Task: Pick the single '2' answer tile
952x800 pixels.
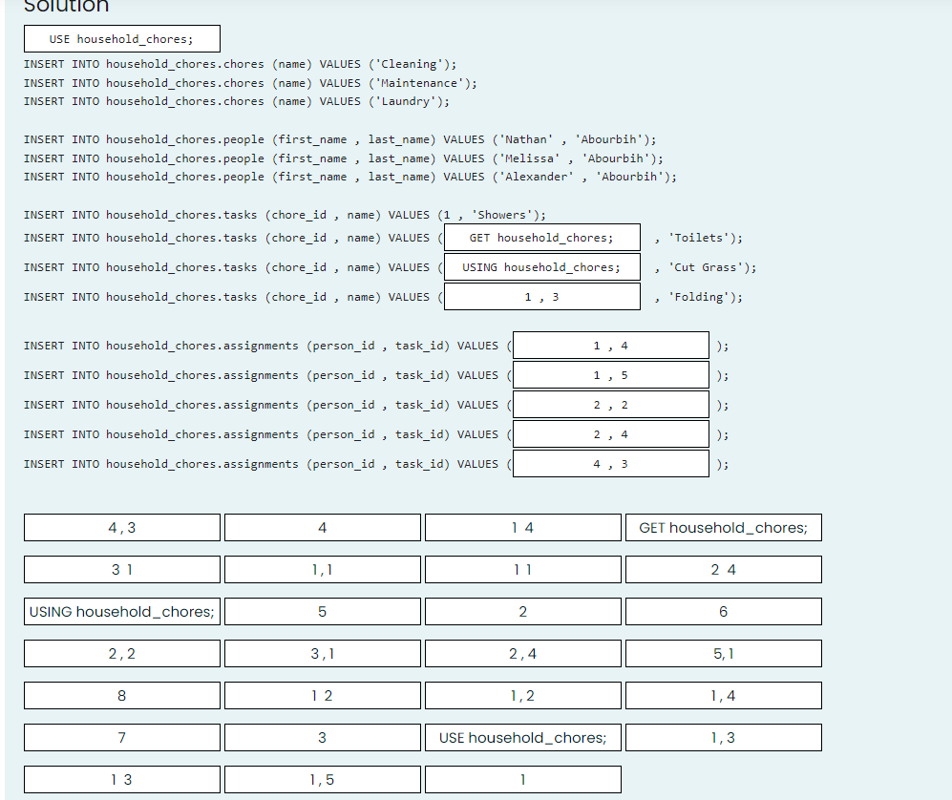Action: [x=522, y=611]
